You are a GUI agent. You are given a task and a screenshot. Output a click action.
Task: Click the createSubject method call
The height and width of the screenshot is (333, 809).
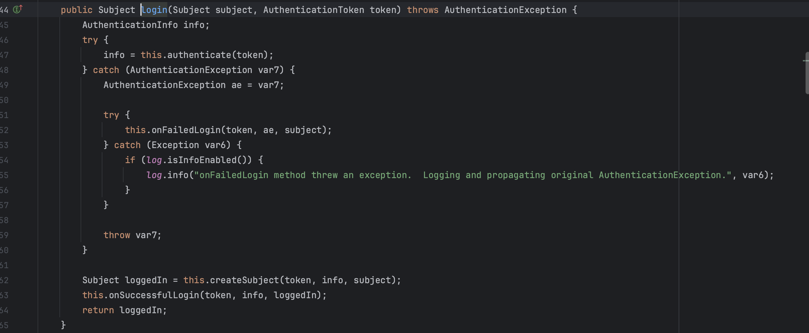pyautogui.click(x=244, y=280)
